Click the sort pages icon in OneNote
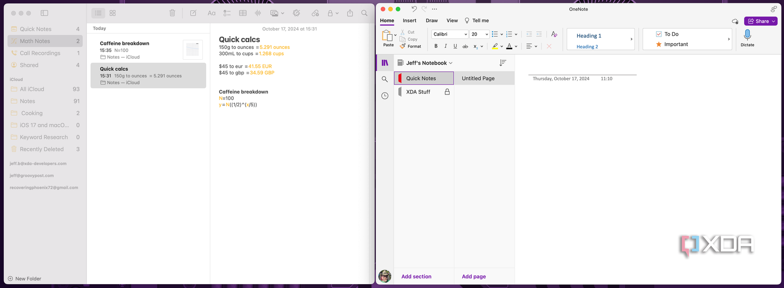The width and height of the screenshot is (784, 288). [503, 63]
